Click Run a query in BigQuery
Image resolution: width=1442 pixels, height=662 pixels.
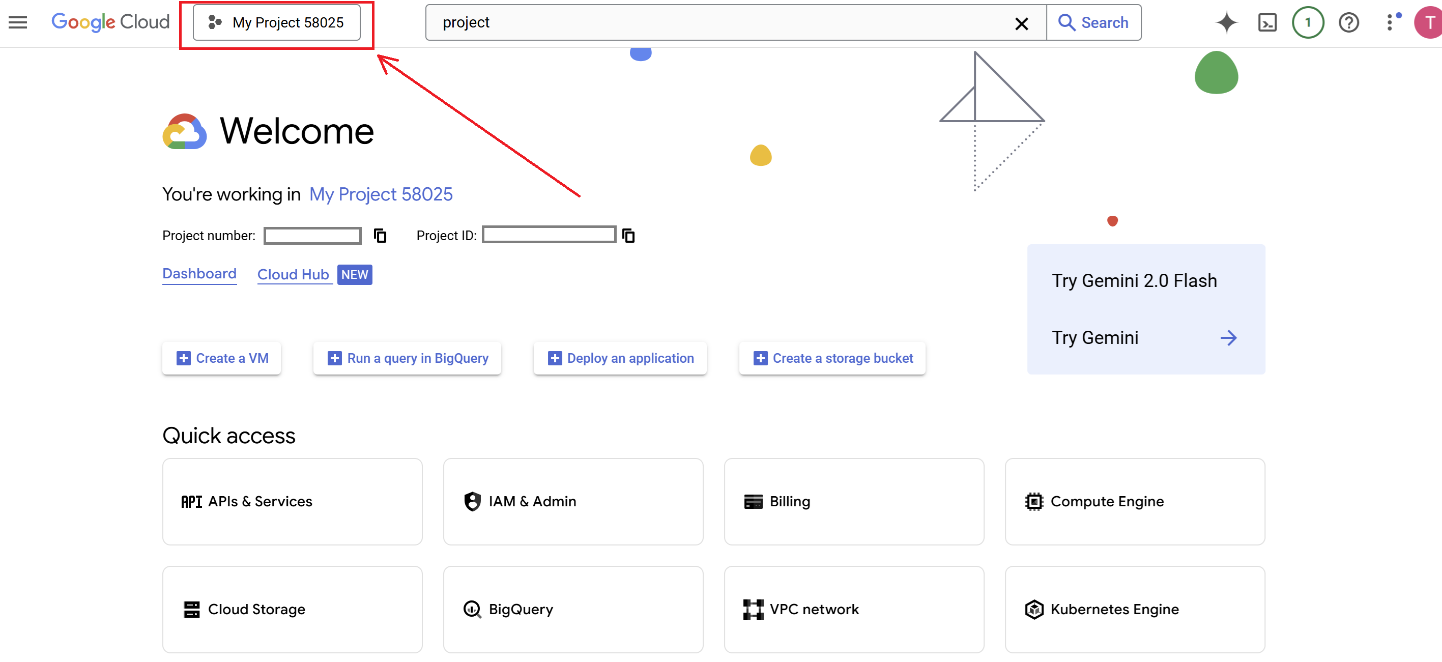(x=407, y=358)
